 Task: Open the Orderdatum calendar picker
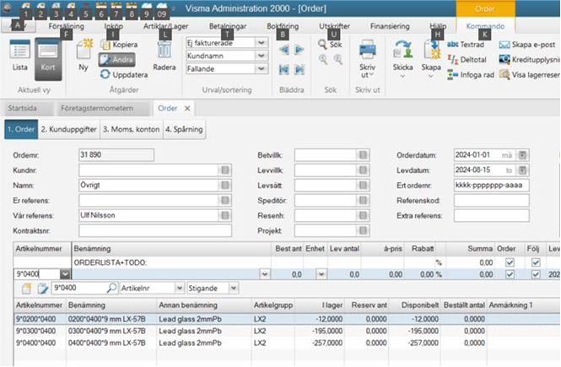point(522,155)
